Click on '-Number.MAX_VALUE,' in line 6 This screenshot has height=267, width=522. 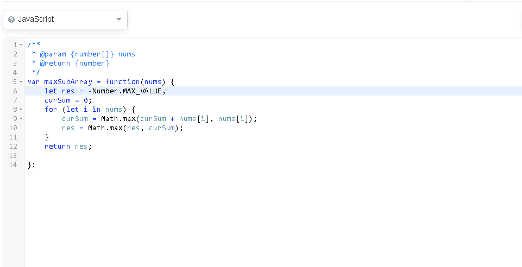tap(127, 91)
